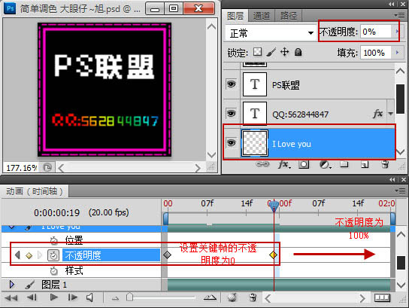Hide the PS联盟 text layer
The image size is (409, 308).
pyautogui.click(x=231, y=84)
